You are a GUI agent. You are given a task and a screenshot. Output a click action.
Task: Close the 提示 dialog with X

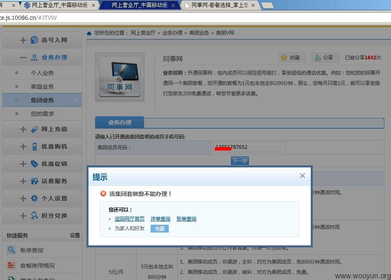tap(303, 176)
